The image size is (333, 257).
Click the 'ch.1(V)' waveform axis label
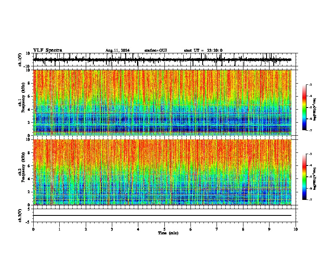click(x=20, y=60)
